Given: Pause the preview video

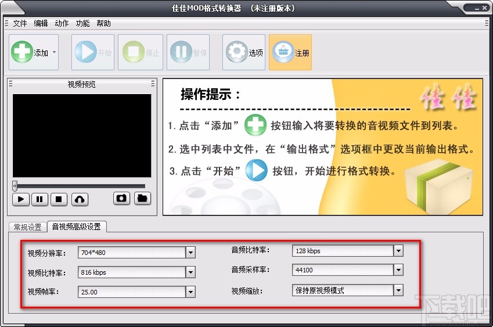Looking at the screenshot, I should (x=39, y=199).
